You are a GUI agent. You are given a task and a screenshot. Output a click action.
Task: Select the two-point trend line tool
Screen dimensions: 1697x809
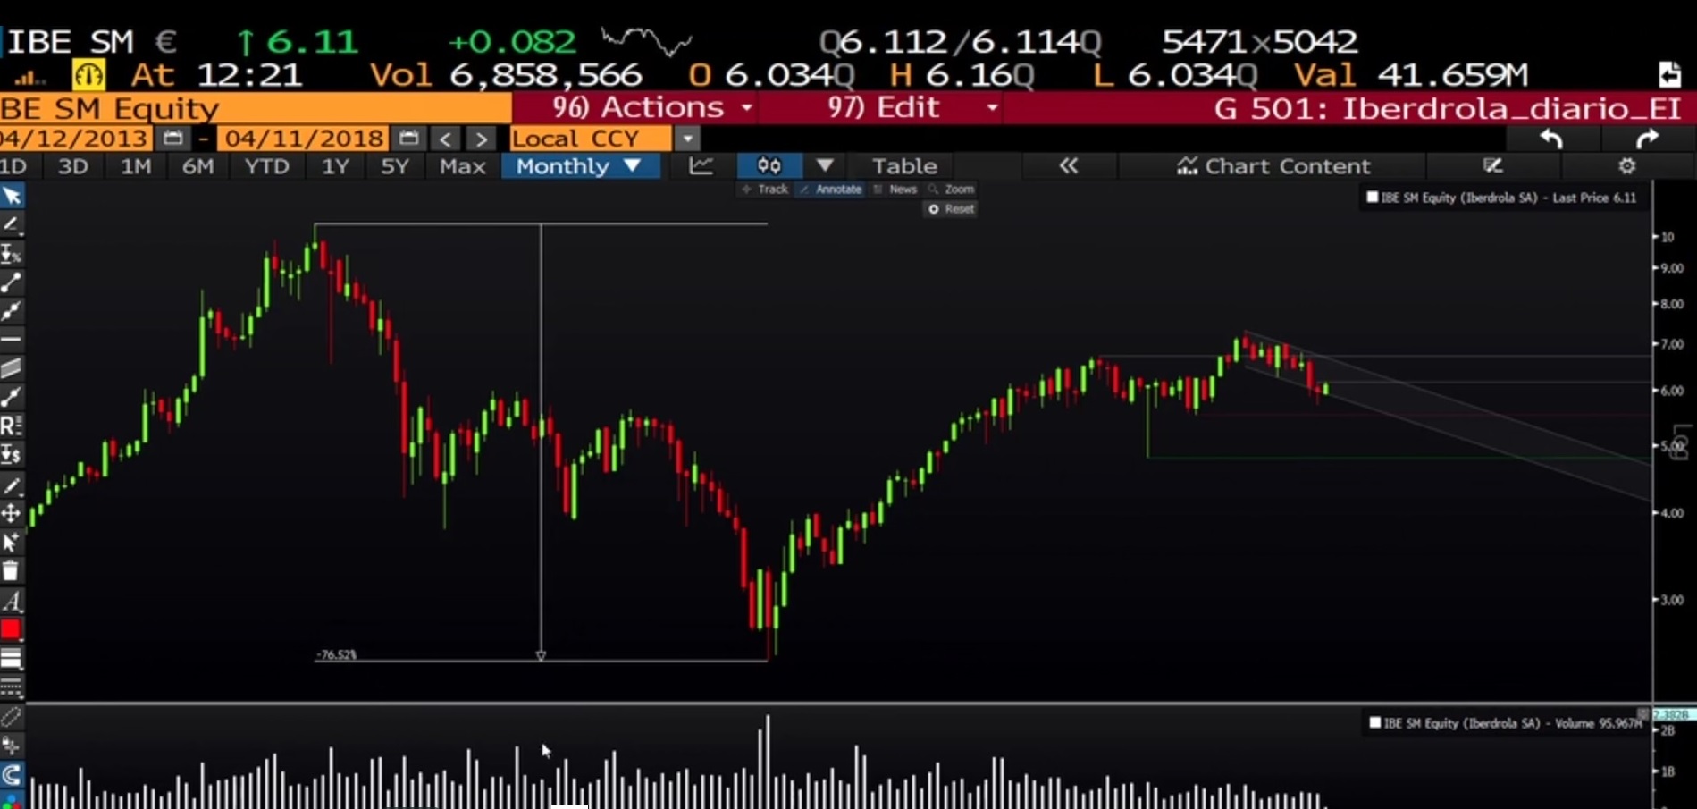(x=12, y=282)
